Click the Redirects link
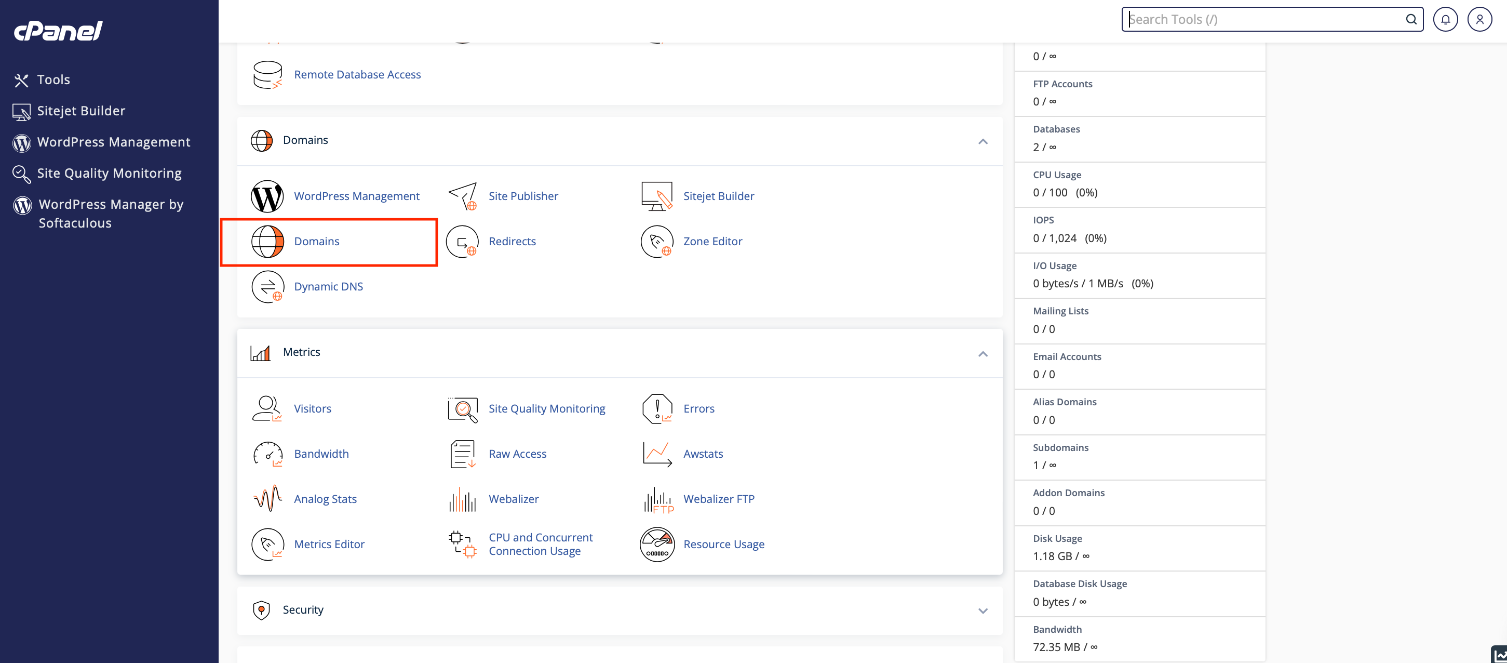The image size is (1507, 663). click(x=512, y=242)
